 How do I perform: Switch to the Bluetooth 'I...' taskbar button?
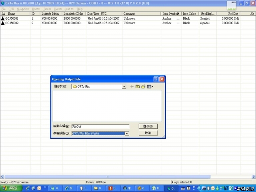84,188
